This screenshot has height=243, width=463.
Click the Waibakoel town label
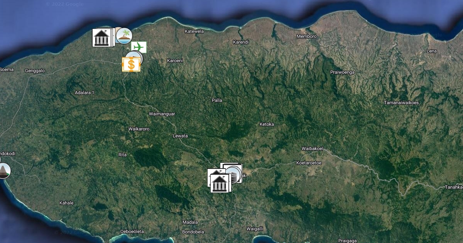coord(312,148)
